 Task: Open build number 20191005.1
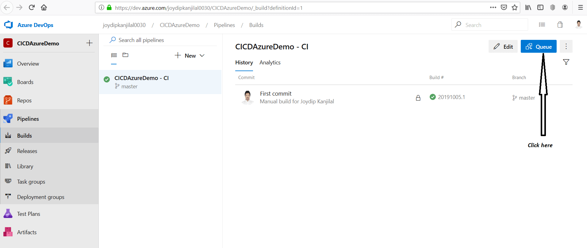tap(451, 97)
